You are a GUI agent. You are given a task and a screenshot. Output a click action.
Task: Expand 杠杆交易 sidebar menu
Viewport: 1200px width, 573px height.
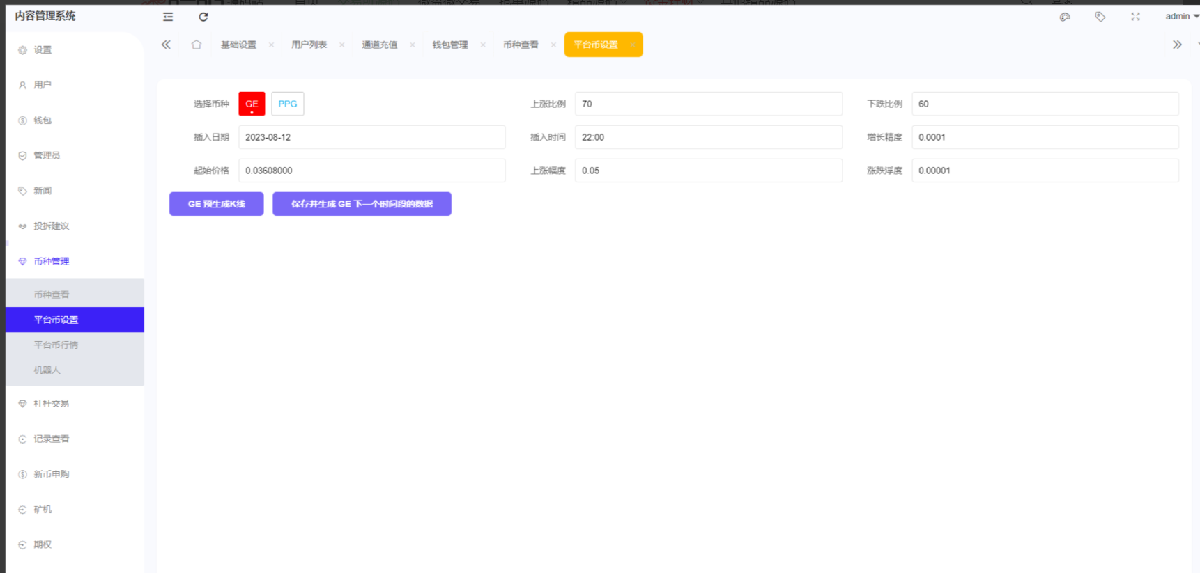coord(75,403)
